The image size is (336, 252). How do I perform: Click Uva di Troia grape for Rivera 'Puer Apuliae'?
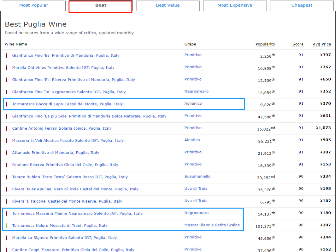point(196,188)
